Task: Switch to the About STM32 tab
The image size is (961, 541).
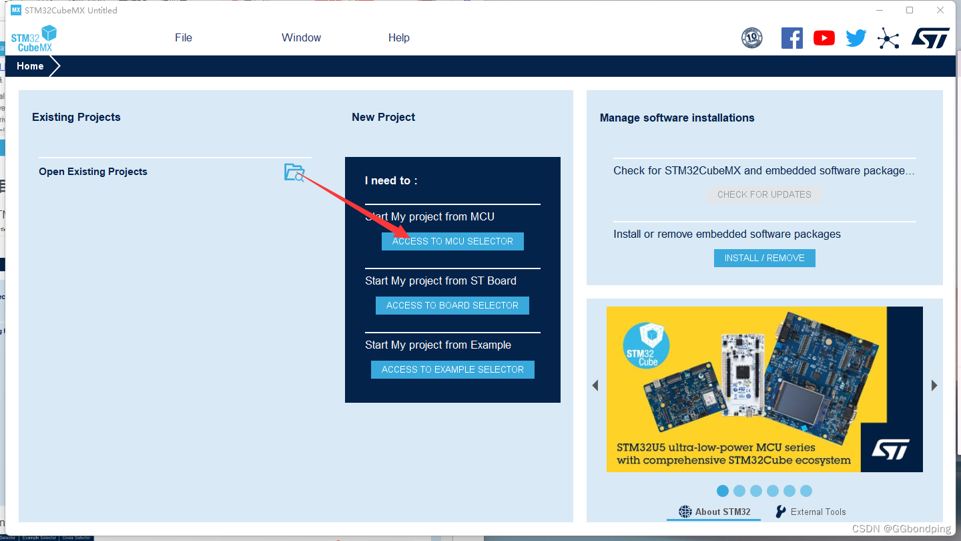Action: point(714,512)
